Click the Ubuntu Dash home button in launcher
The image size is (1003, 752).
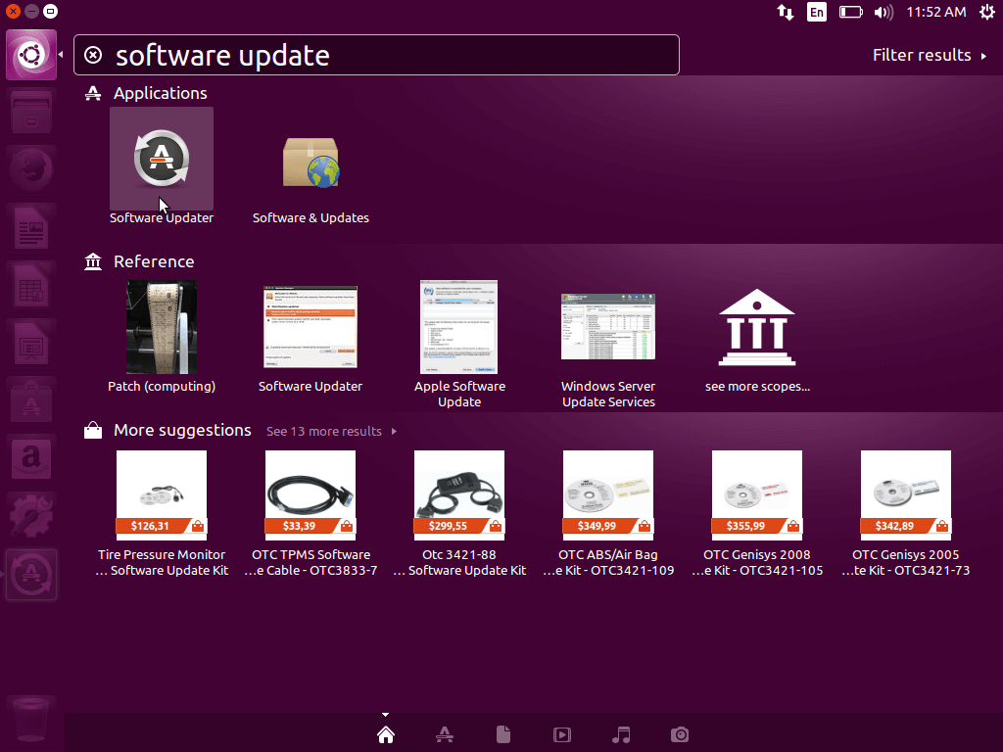point(31,55)
